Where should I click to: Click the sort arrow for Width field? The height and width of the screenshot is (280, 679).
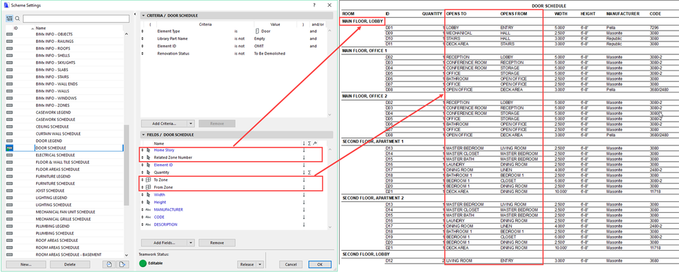click(x=304, y=195)
